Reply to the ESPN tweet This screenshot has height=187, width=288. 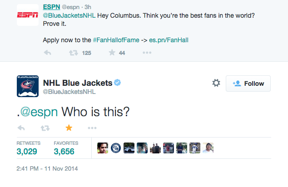coord(47,53)
